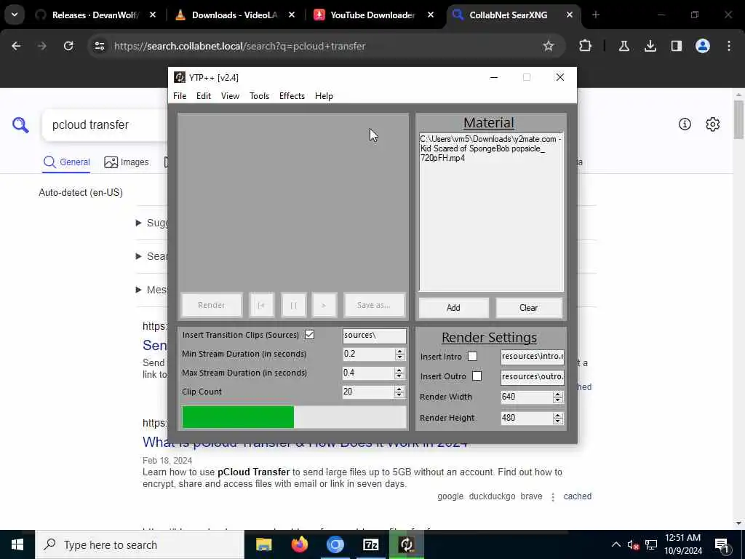The image size is (745, 559).
Task: Open the cached link for pCloud result
Action: 577,496
